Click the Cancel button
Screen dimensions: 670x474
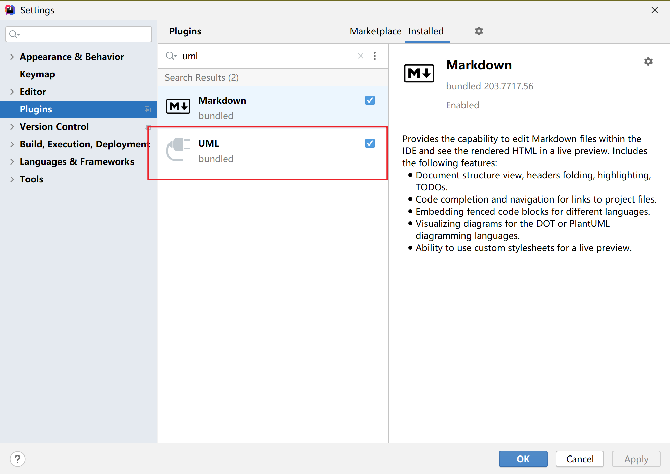579,459
